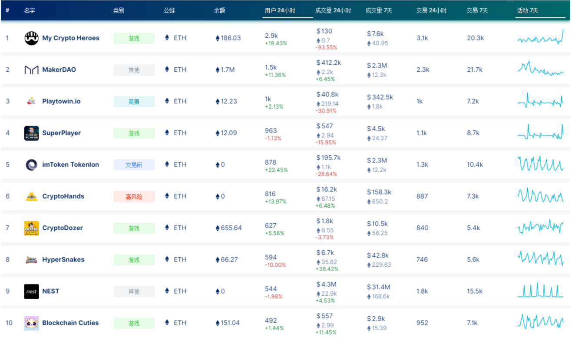Open the NEST dapp link
This screenshot has width=572, height=341.
50,291
